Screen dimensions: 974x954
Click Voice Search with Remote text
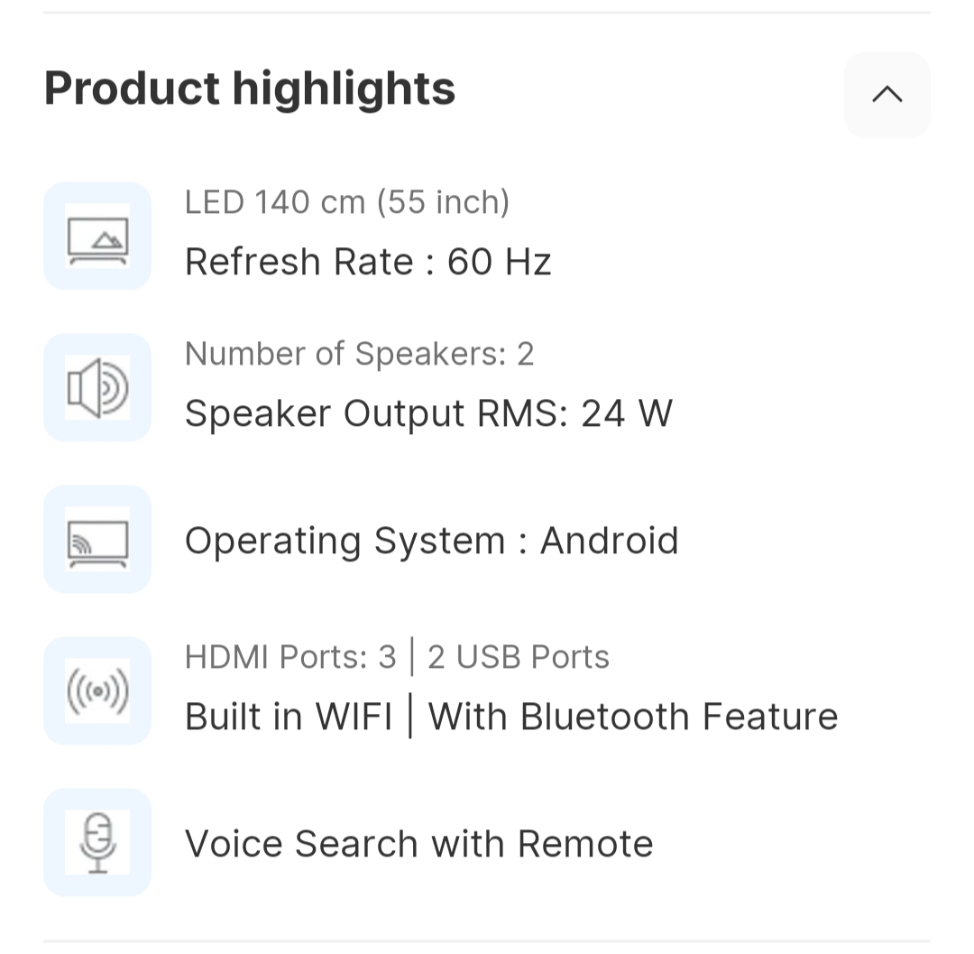click(418, 844)
